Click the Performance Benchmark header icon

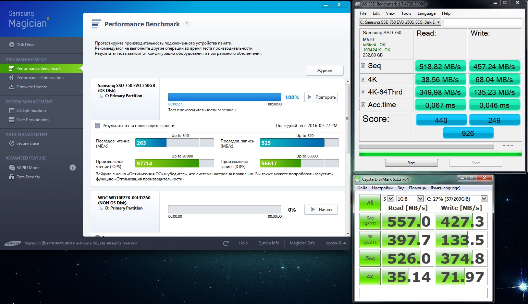[96, 24]
